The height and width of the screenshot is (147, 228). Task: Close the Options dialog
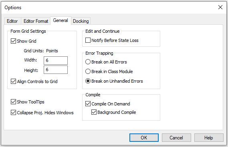click(220, 7)
